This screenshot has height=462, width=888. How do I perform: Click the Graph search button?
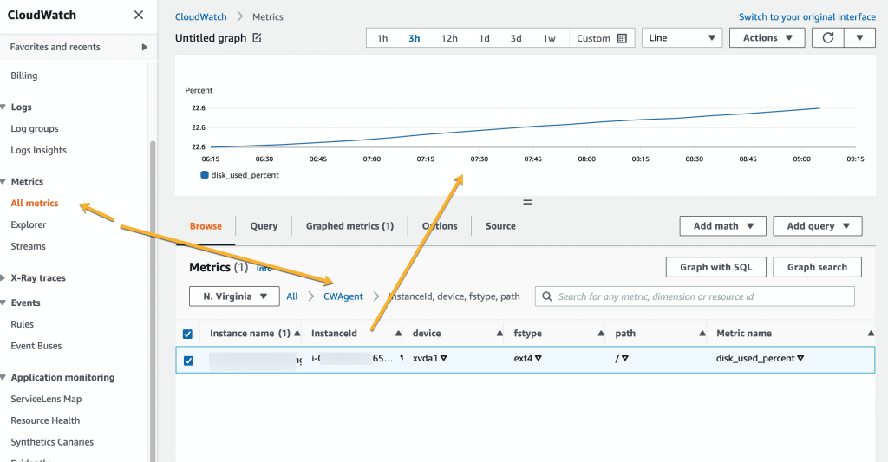point(817,267)
